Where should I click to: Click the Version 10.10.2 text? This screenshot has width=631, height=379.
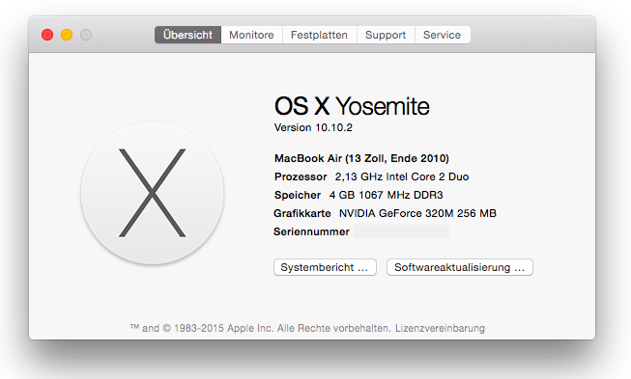click(313, 127)
